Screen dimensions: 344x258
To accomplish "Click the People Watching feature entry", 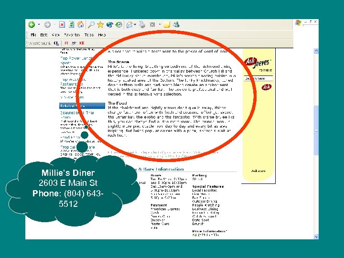I will 205,205.
